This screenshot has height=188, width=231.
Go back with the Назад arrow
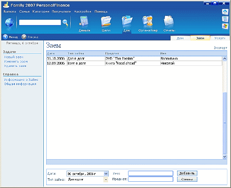click(5, 37)
